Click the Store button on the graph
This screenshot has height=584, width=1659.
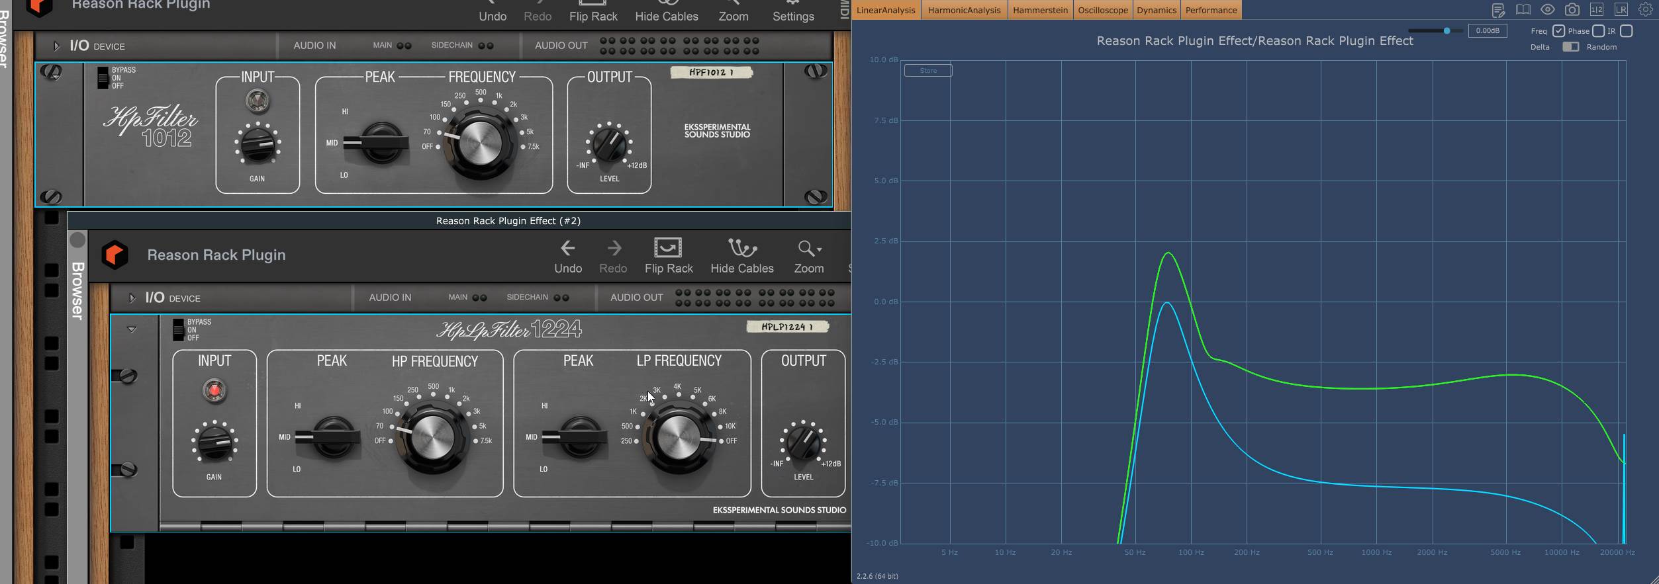(928, 70)
